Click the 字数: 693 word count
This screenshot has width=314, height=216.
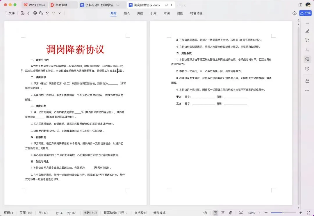point(90,213)
